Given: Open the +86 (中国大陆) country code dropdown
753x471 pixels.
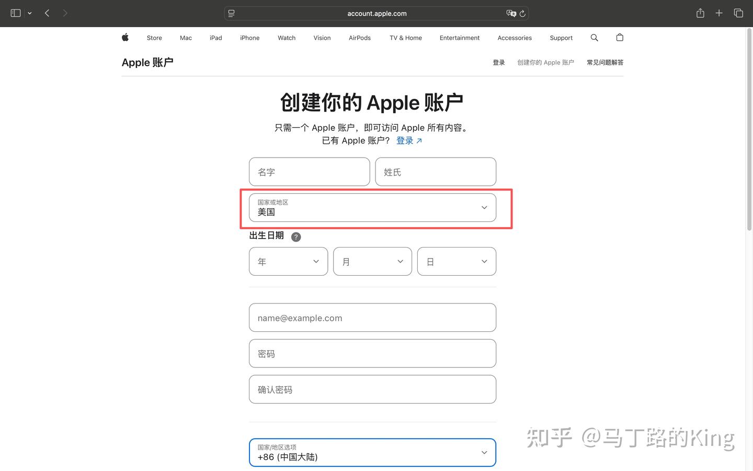Looking at the screenshot, I should click(x=372, y=452).
